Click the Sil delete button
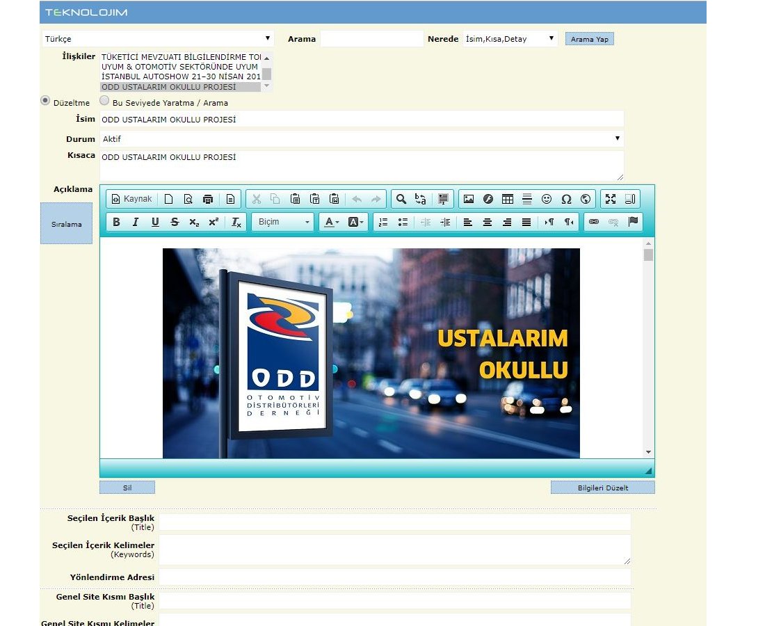Viewport: 765px width, 626px height. click(127, 488)
